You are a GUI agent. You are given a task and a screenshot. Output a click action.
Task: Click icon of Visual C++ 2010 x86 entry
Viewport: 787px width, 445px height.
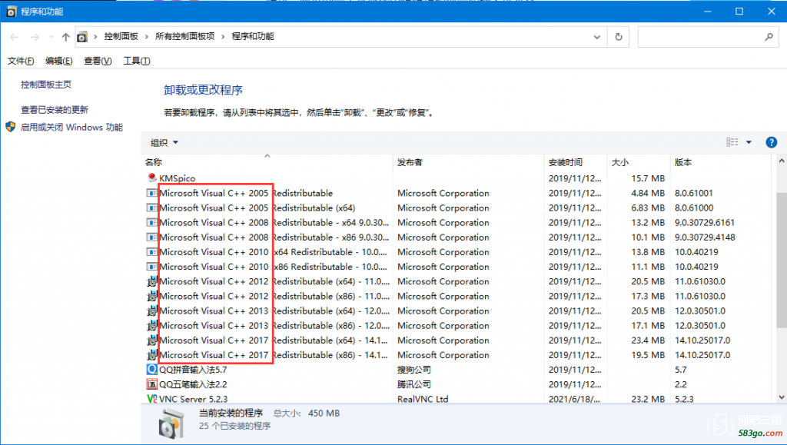click(151, 267)
